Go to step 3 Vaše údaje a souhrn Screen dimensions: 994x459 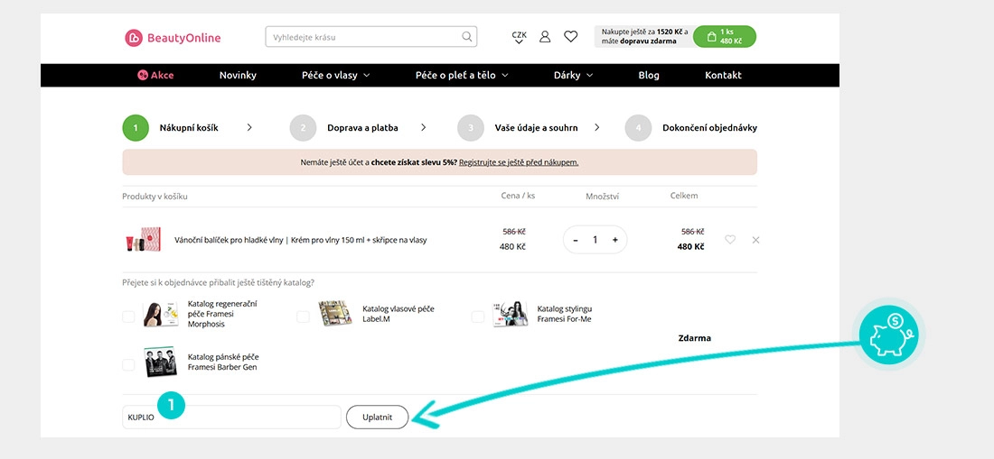[518, 128]
